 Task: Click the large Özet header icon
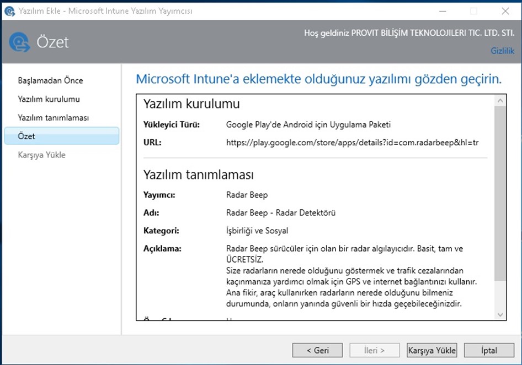pyautogui.click(x=19, y=42)
